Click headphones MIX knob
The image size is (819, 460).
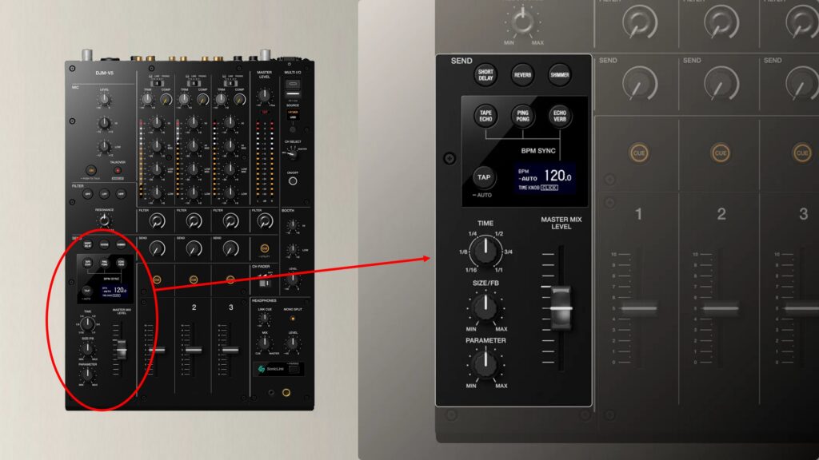tap(265, 343)
